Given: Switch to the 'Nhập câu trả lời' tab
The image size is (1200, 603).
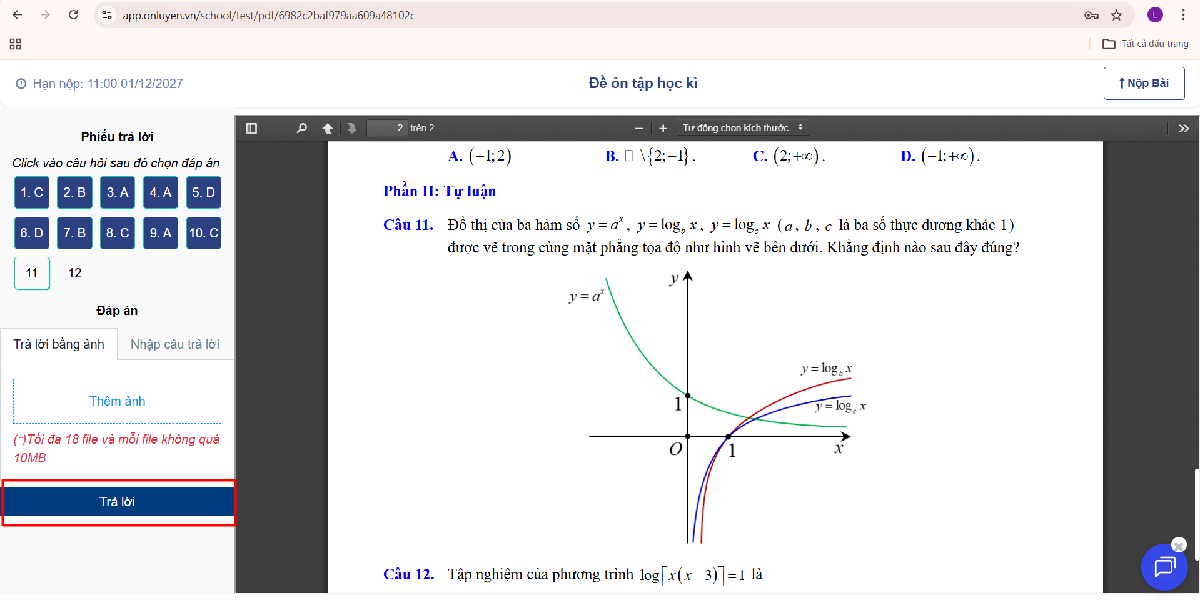Looking at the screenshot, I should (x=175, y=344).
